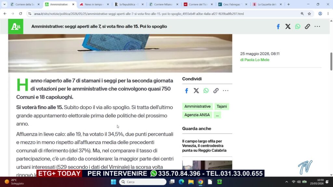Image resolution: width=333 pixels, height=187 pixels.
Task: Close the Corriere della Sera tab
Action: [x=38, y=4]
